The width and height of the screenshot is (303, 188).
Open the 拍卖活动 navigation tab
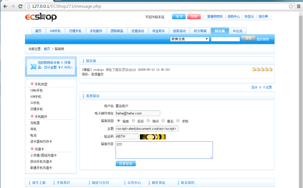[x=179, y=31]
